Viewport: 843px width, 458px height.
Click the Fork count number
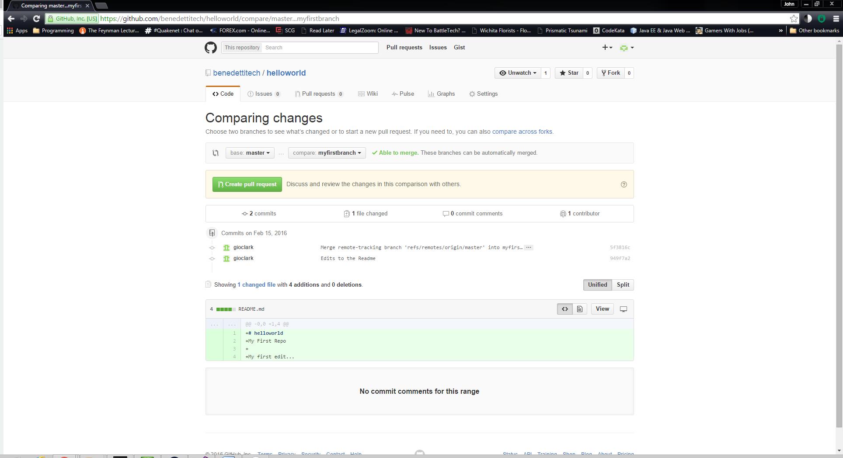629,73
